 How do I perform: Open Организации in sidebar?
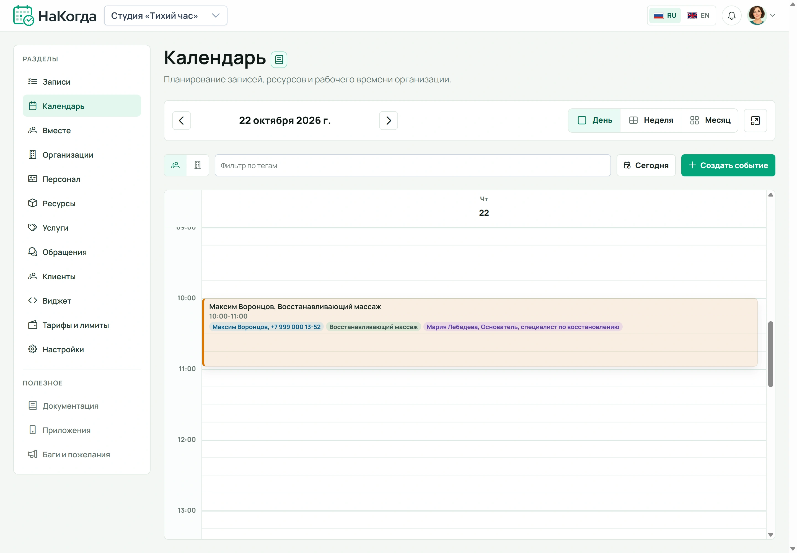[82, 155]
